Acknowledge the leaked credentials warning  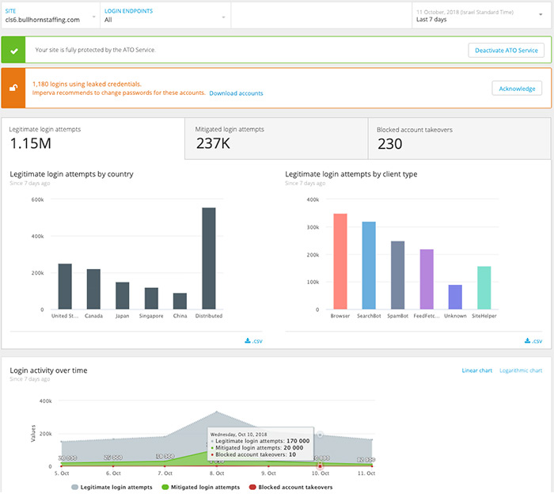(517, 89)
